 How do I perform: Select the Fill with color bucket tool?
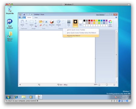44,22
